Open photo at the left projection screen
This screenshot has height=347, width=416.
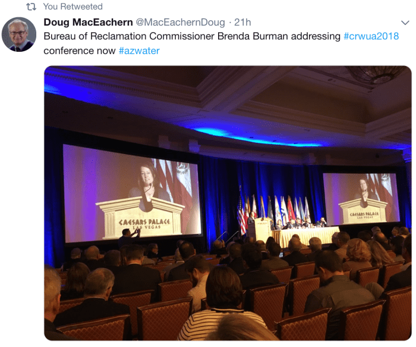click(132, 194)
